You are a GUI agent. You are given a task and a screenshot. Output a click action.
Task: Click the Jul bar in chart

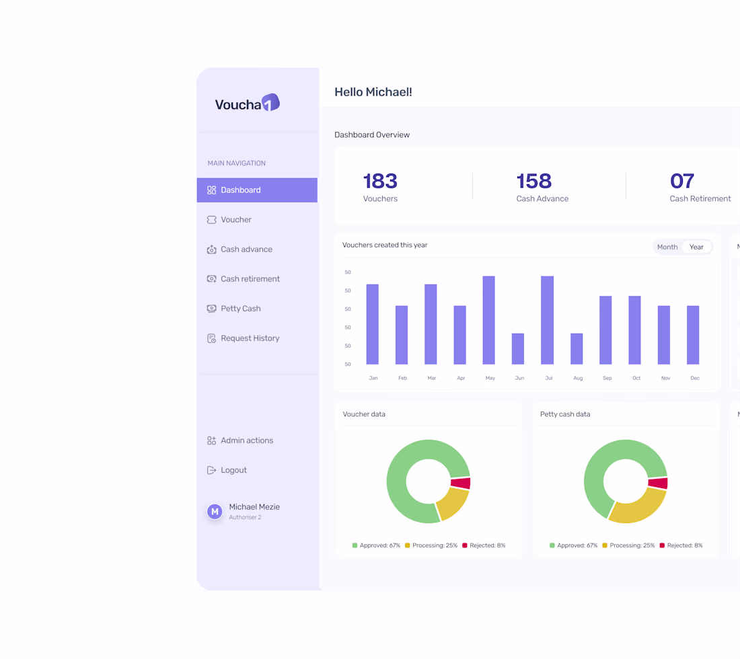point(547,320)
